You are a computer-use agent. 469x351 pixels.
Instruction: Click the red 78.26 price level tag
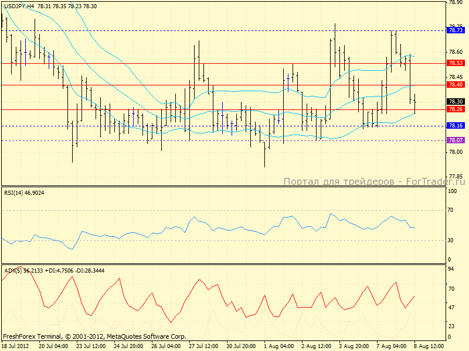point(456,109)
